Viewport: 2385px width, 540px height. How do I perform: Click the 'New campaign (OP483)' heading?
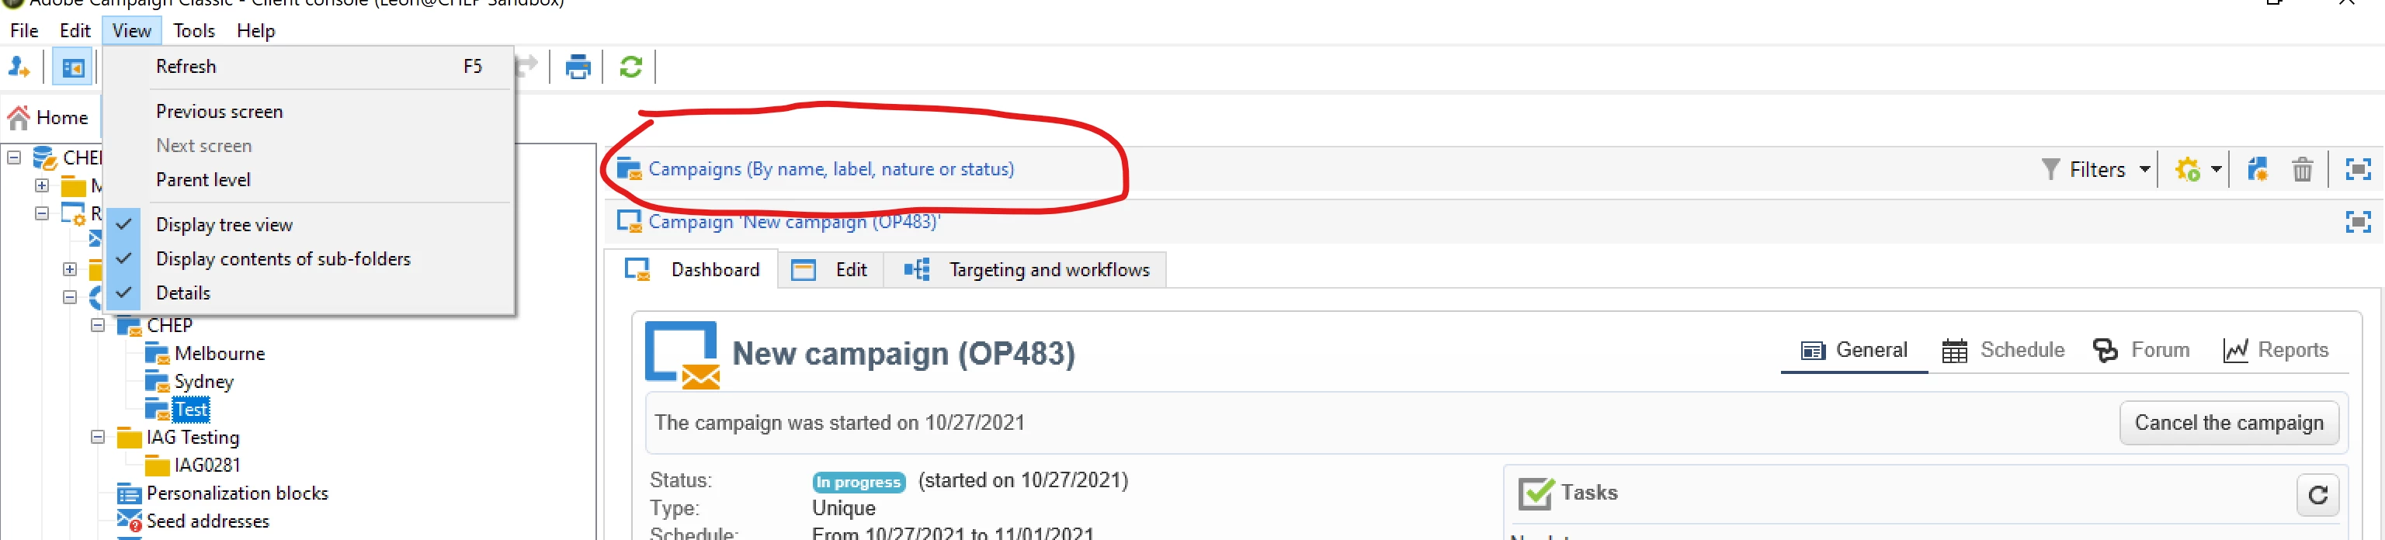904,354
